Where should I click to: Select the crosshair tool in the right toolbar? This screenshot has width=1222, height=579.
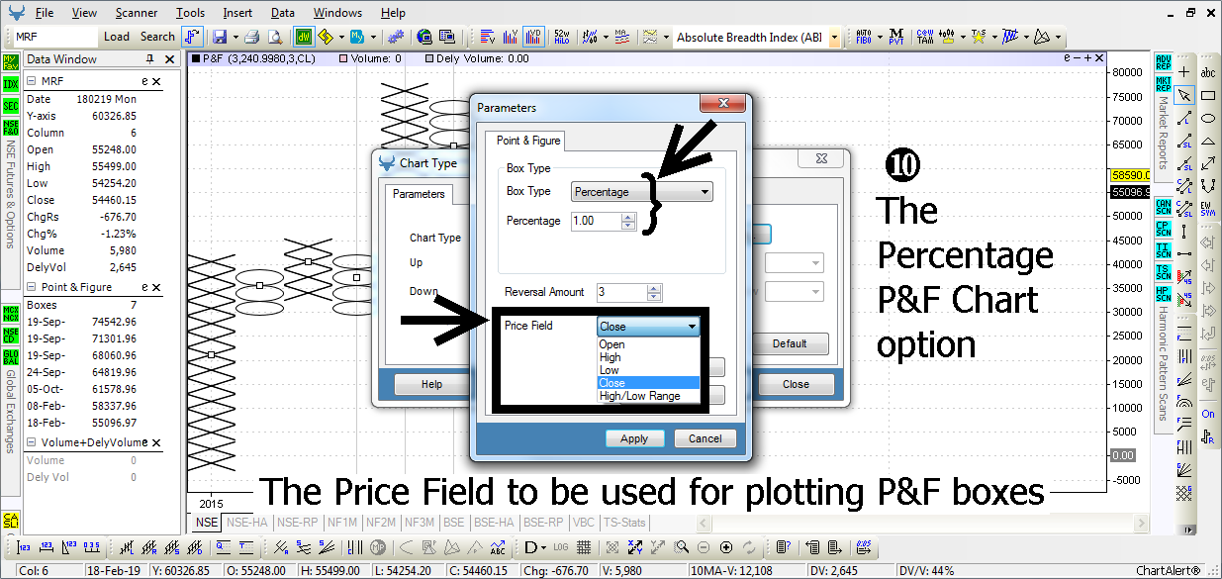click(1185, 71)
